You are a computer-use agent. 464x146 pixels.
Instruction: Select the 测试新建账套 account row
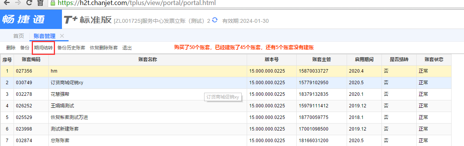[x=226, y=129]
